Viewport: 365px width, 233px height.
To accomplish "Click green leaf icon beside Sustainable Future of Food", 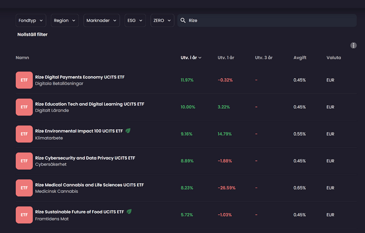I will tap(129, 212).
